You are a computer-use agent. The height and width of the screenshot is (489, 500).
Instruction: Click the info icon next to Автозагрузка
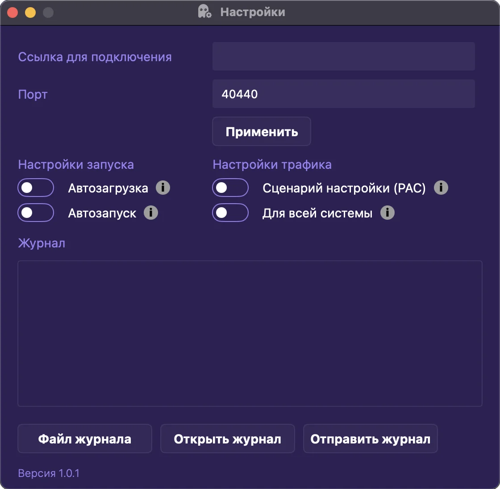coord(163,188)
